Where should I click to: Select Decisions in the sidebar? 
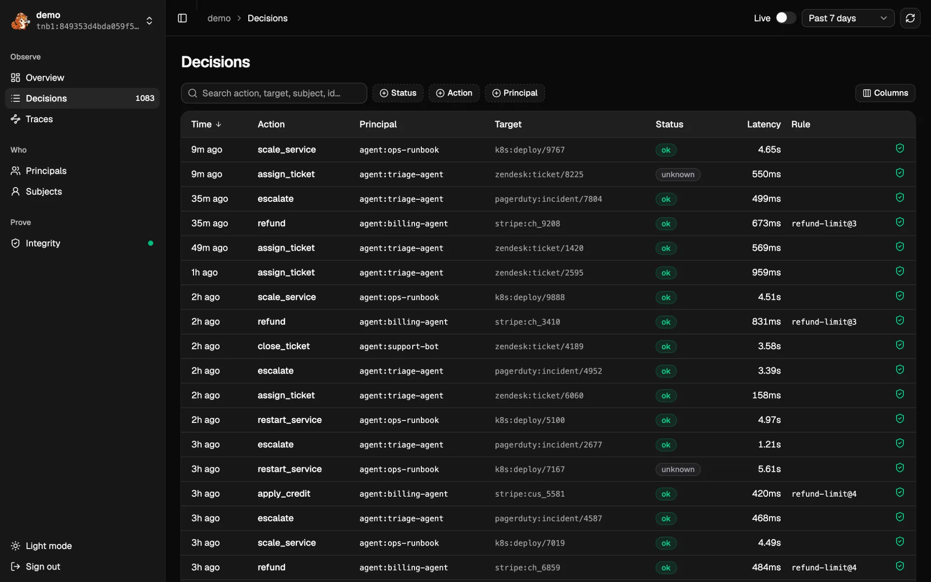click(82, 98)
